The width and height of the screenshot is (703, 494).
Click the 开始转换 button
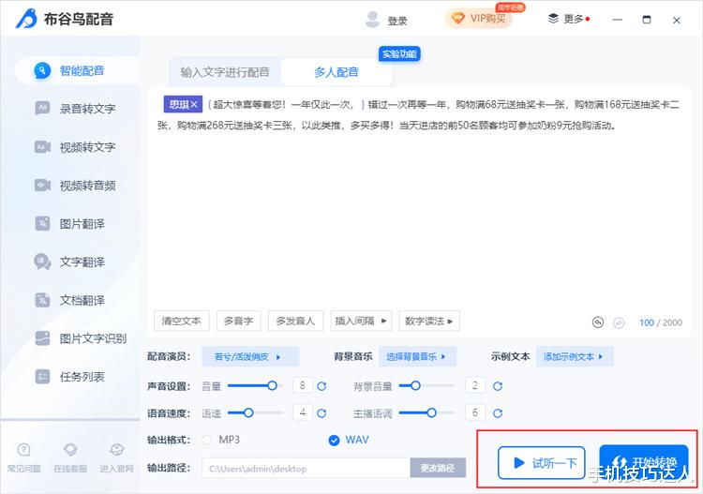coord(644,463)
